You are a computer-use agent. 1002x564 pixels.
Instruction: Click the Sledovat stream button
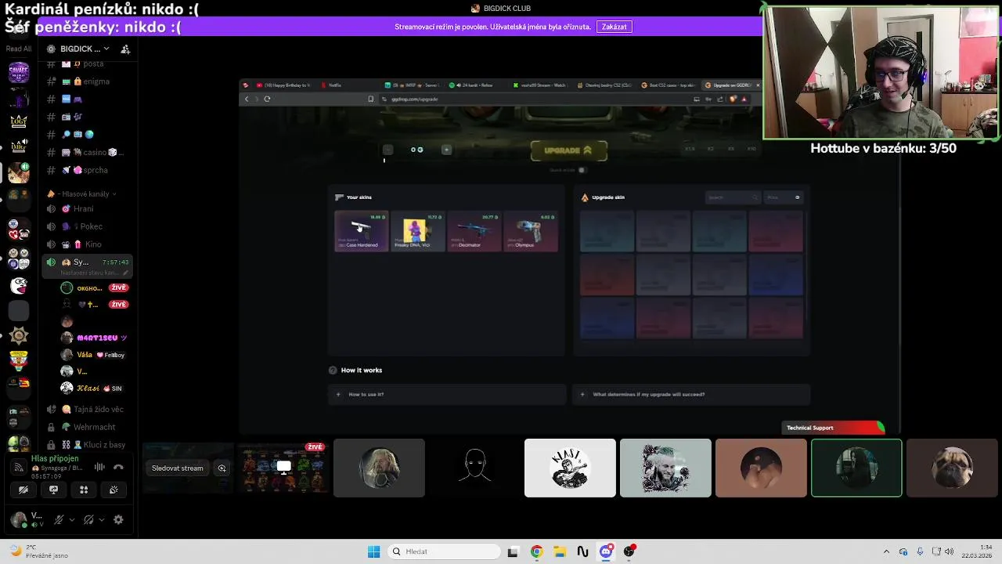[178, 468]
